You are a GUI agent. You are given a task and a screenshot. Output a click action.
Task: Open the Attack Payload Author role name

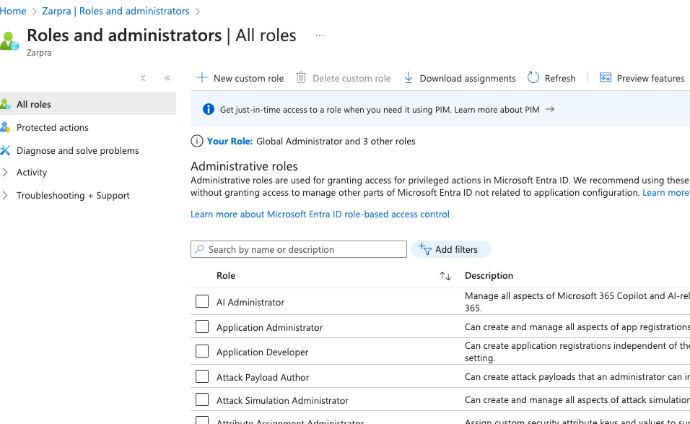(263, 377)
